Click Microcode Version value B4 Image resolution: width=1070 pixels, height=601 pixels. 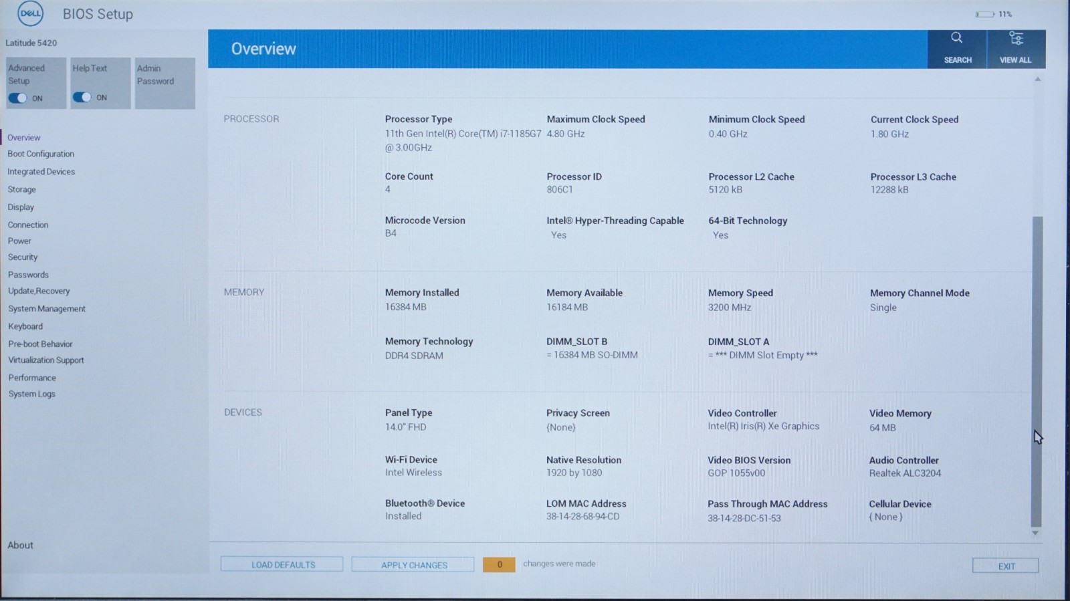(391, 233)
